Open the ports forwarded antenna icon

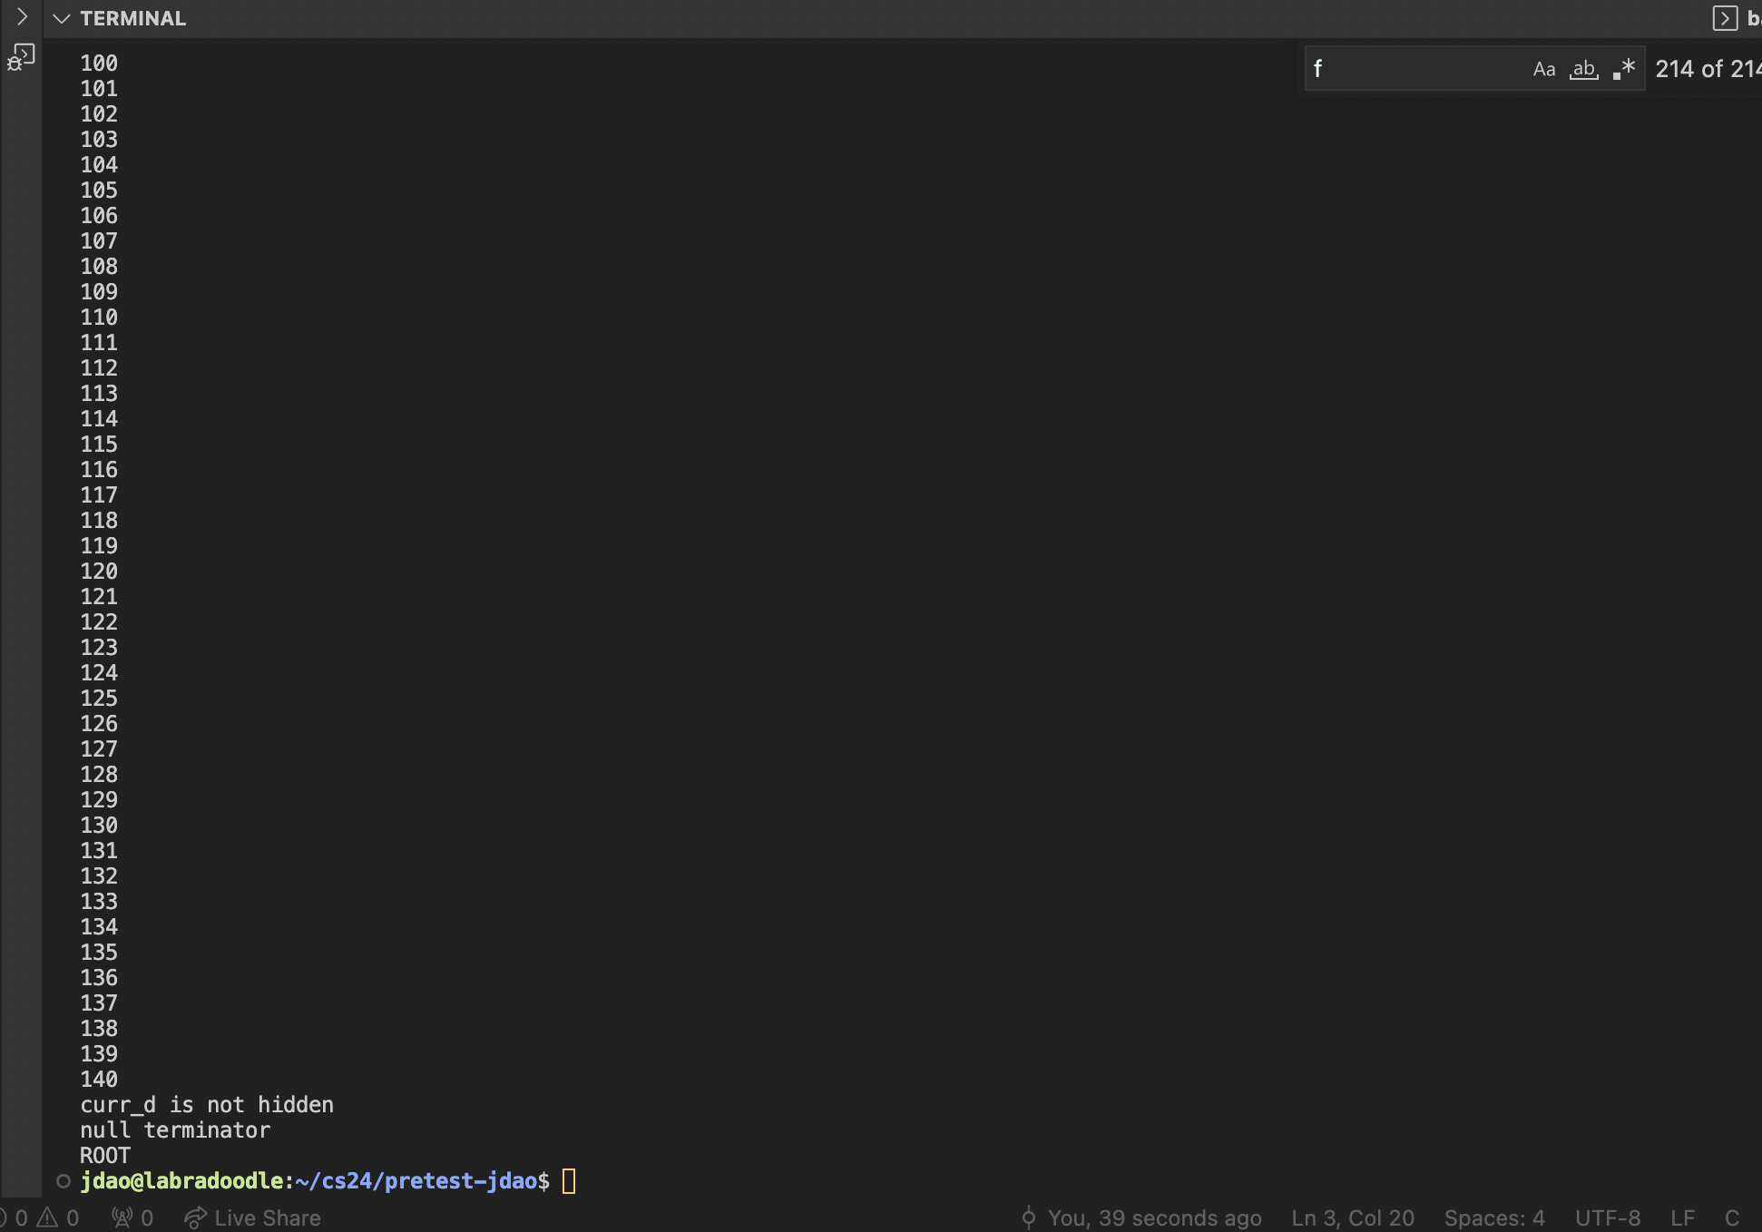coord(122,1217)
